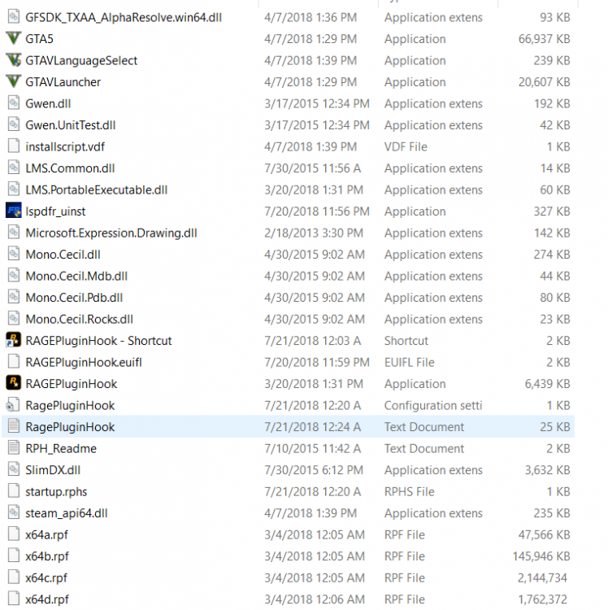Click the Gwen.dll file icon
608x610 pixels.
[14, 103]
